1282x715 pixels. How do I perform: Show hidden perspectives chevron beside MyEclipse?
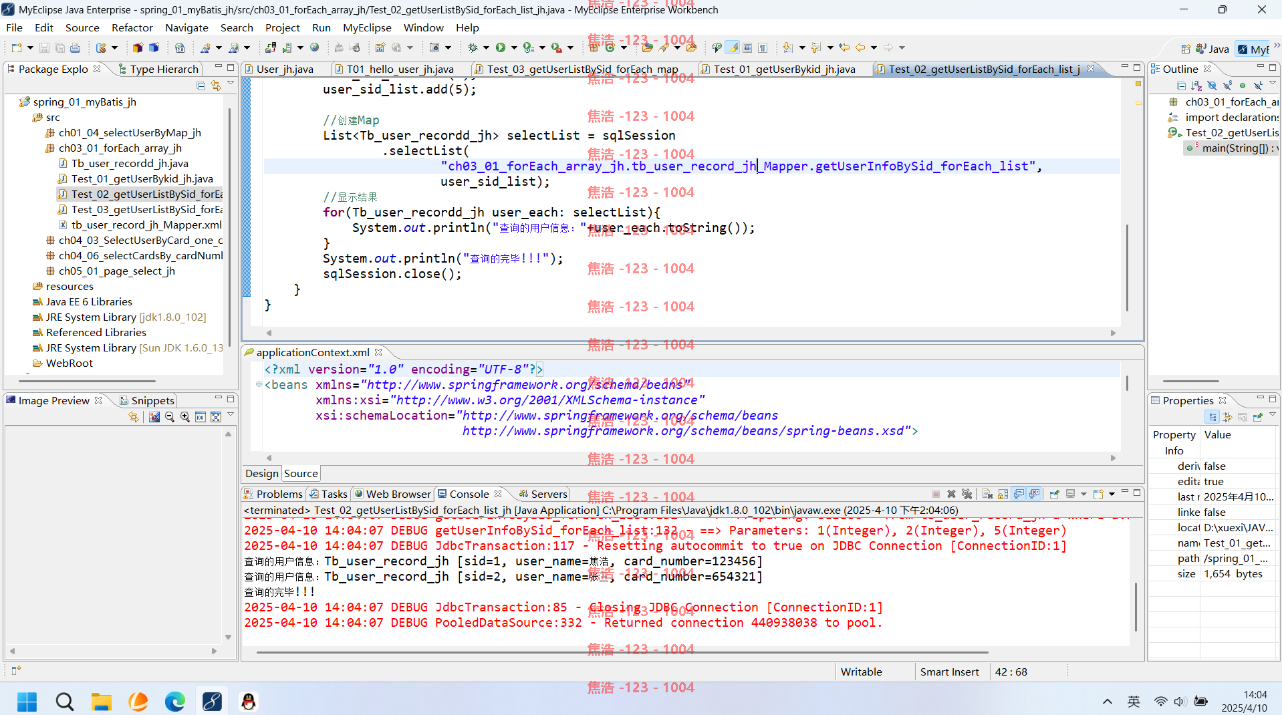(1277, 46)
